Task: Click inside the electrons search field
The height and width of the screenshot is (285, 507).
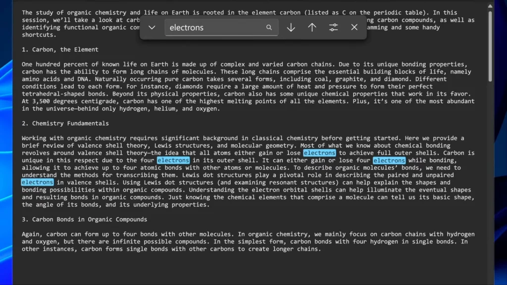Action: point(213,28)
